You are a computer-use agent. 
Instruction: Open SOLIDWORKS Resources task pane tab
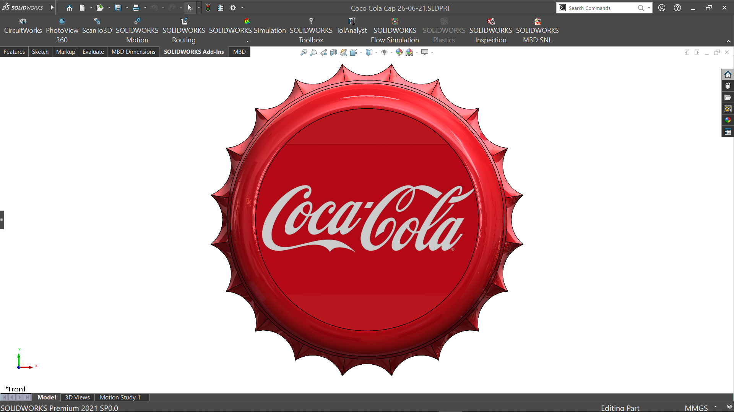point(728,74)
